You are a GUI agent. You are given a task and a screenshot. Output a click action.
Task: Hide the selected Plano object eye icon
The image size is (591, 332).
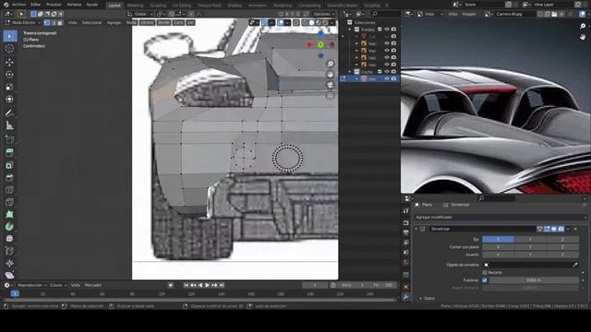click(x=387, y=78)
